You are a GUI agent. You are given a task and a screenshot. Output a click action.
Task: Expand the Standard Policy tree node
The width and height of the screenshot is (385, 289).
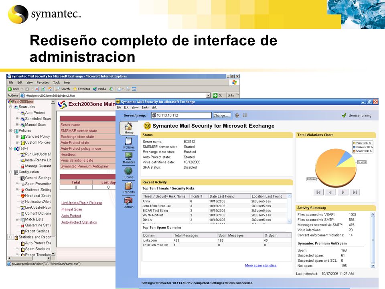point(17,136)
